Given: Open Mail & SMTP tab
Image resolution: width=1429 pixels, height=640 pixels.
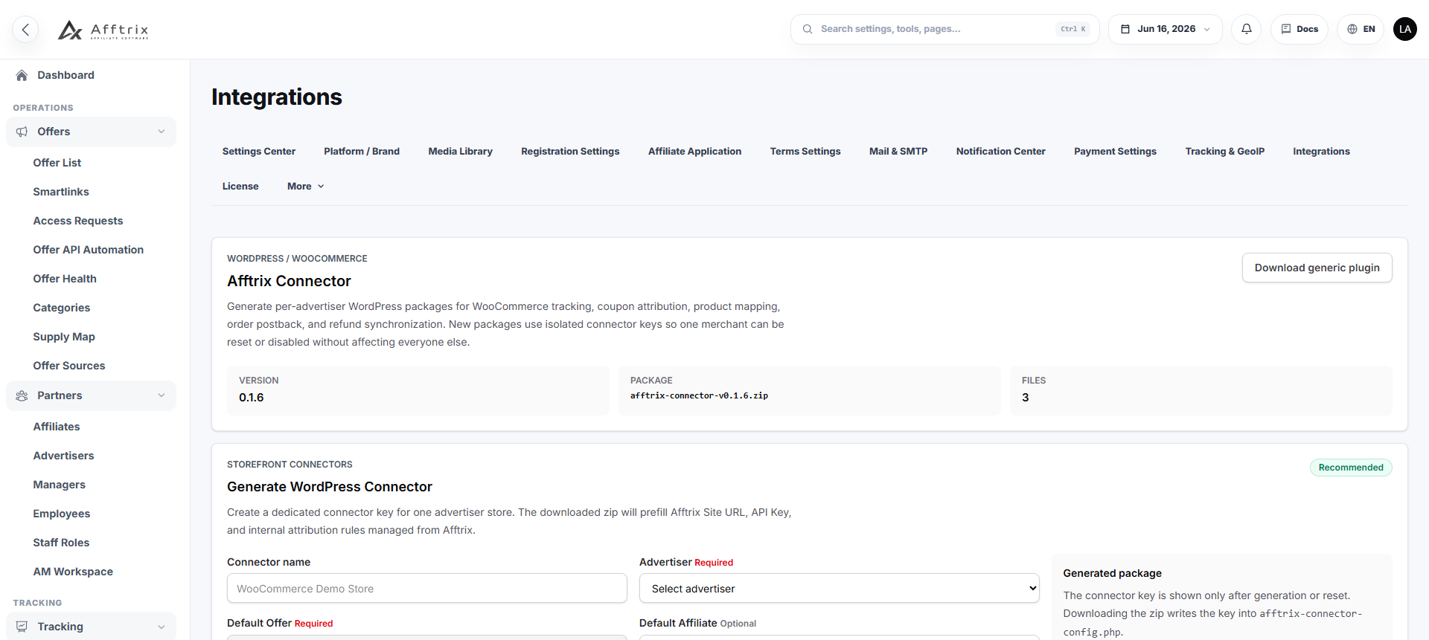Looking at the screenshot, I should pos(898,151).
